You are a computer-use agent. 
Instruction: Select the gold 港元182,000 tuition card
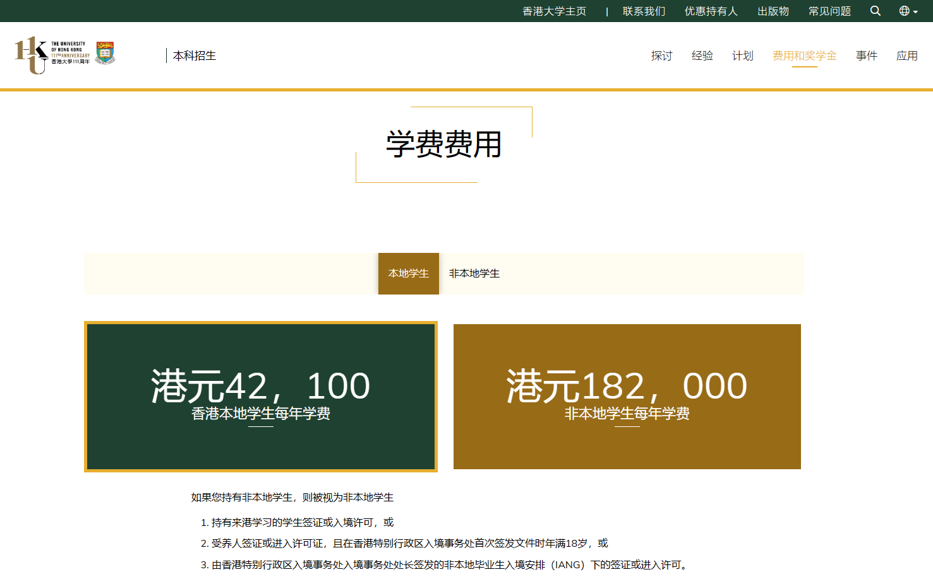[x=627, y=396]
